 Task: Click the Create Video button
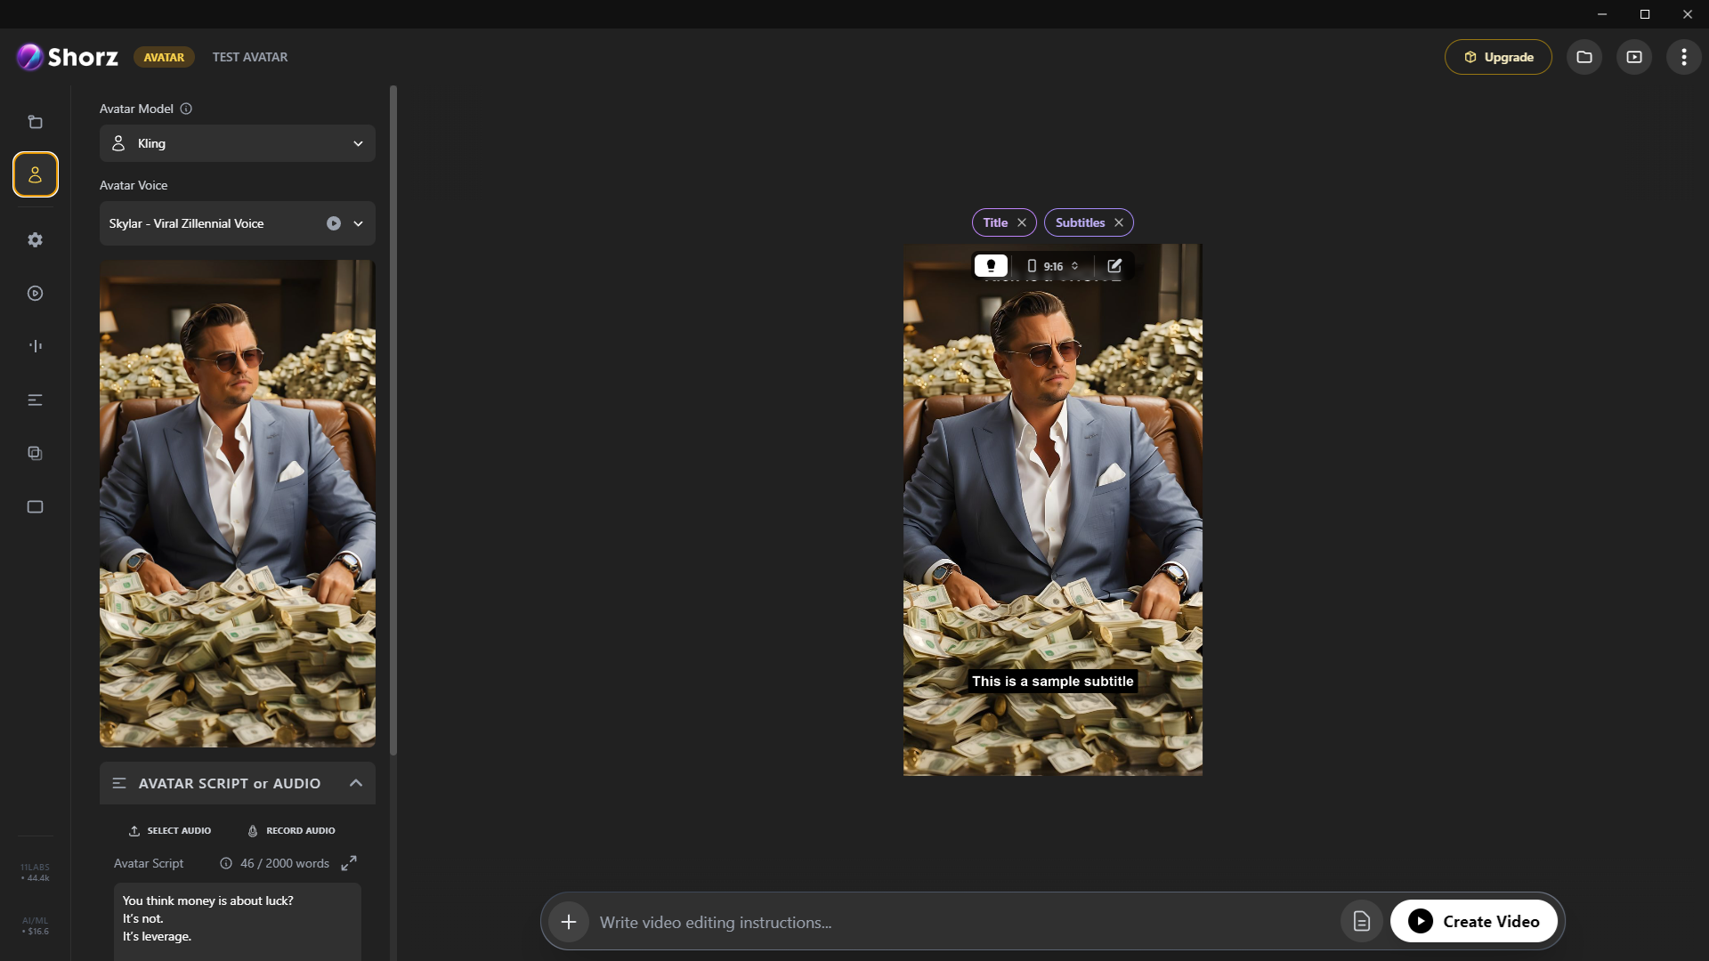(1474, 922)
